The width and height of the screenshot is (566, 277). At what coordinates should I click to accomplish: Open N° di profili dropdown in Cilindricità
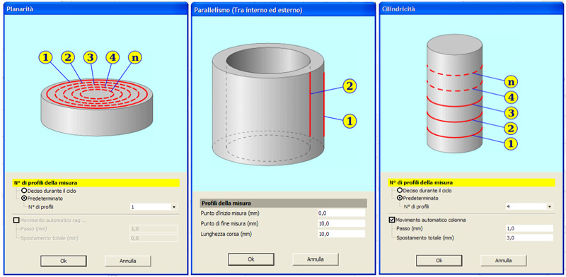550,207
